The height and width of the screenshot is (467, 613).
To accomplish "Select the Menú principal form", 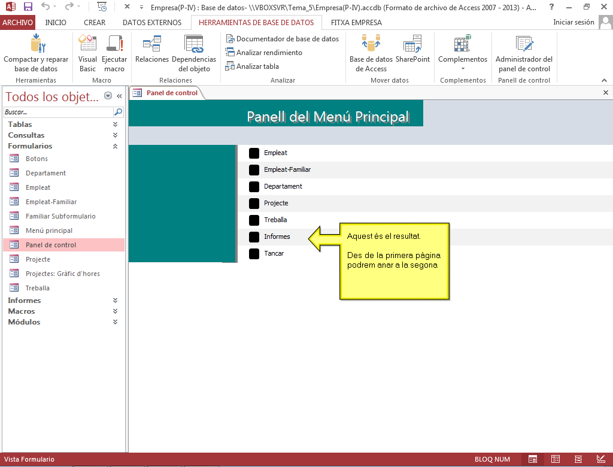I will [x=63, y=231].
